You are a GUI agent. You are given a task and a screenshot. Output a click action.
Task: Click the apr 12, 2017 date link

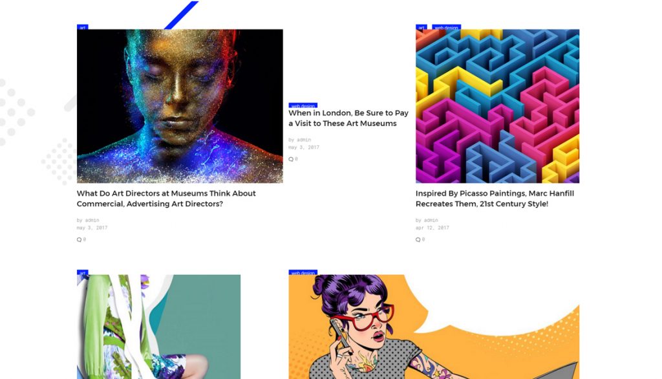[432, 228]
